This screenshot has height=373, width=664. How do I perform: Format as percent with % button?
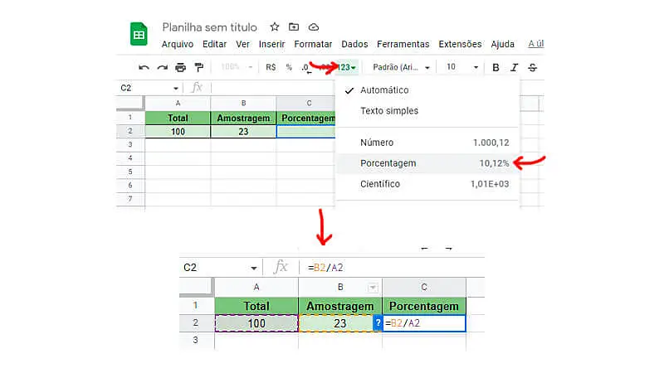(289, 67)
